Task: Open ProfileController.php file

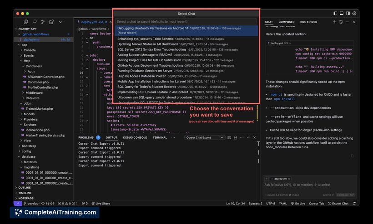Action: (x=43, y=87)
